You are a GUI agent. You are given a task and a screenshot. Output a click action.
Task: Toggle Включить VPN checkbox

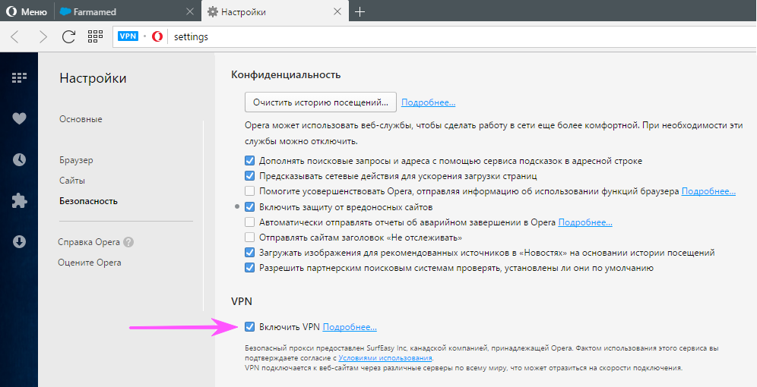[x=249, y=327]
